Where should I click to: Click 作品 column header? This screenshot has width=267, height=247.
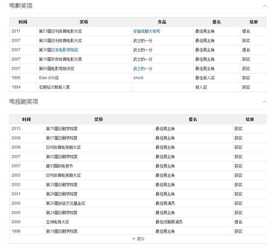pyautogui.click(x=162, y=22)
